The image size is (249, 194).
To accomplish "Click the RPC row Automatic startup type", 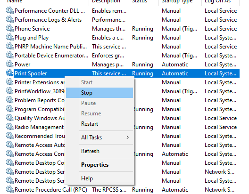I will [175, 190].
